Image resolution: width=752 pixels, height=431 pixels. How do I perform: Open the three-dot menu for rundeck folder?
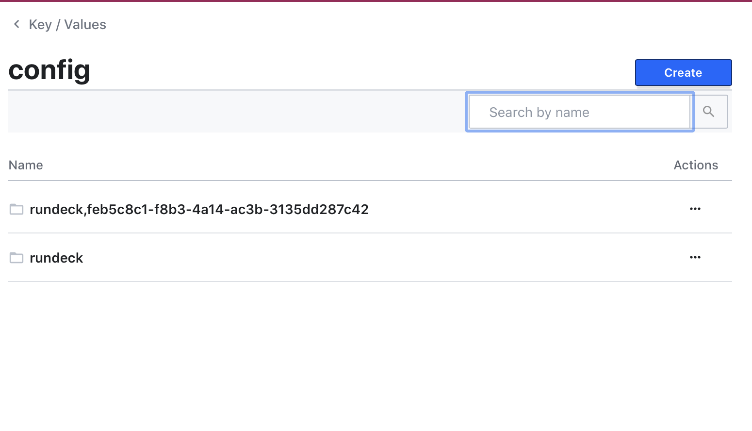[695, 257]
